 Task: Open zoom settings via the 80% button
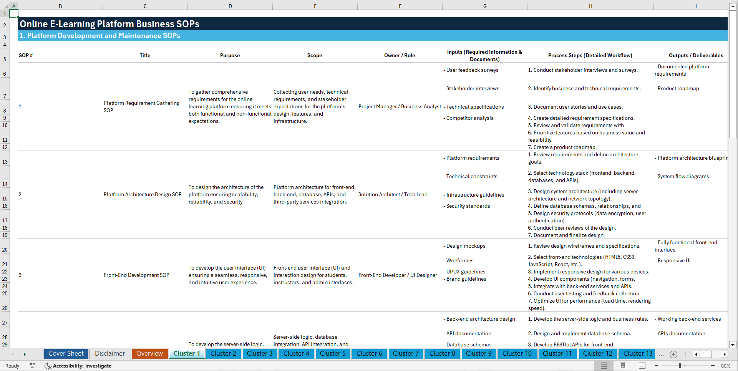tap(726, 366)
